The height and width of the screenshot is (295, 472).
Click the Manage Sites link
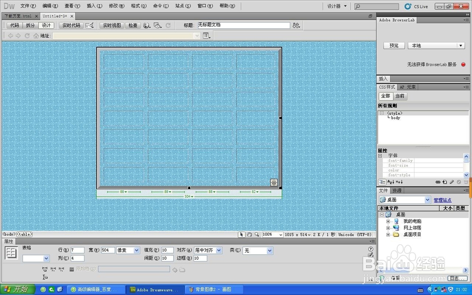tap(443, 200)
